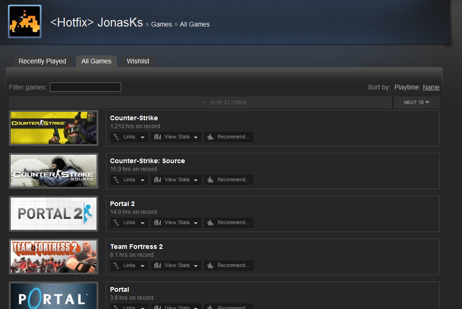462x309 pixels.
Task: Select the All Games tab
Action: point(97,61)
